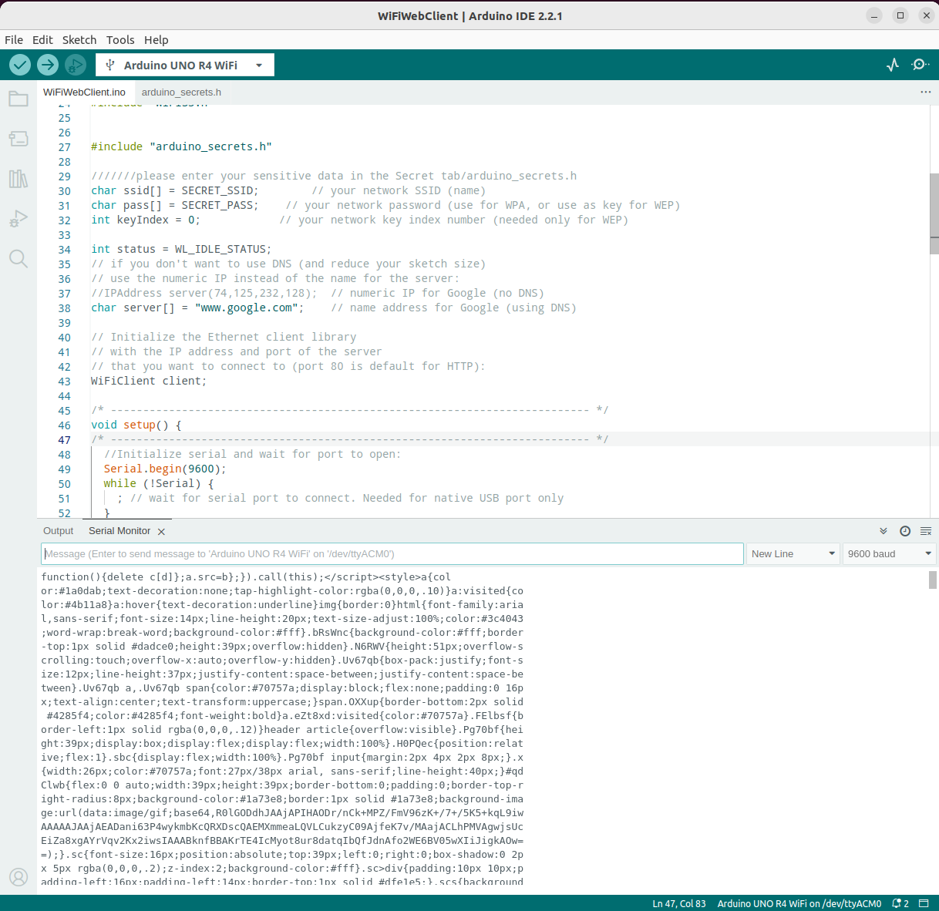The image size is (939, 911).
Task: Open the Library Manager books icon
Action: pos(19,179)
